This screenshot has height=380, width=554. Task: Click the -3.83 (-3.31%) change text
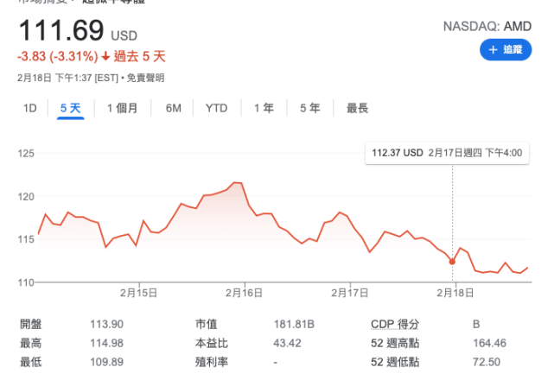pyautogui.click(x=58, y=56)
